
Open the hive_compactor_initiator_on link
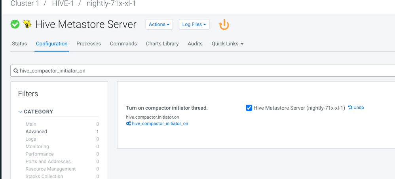coord(160,123)
